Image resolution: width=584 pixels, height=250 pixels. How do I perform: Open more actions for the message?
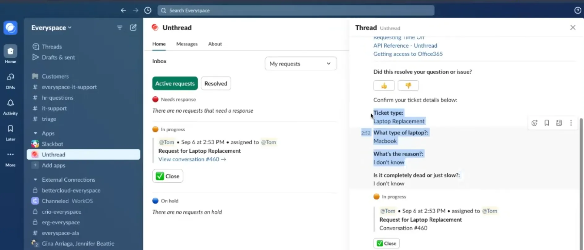click(571, 123)
